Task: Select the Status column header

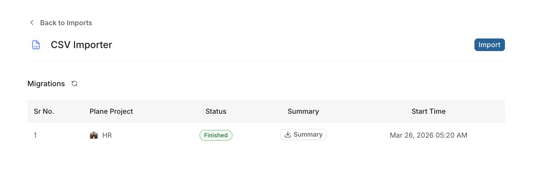Action: [215, 111]
